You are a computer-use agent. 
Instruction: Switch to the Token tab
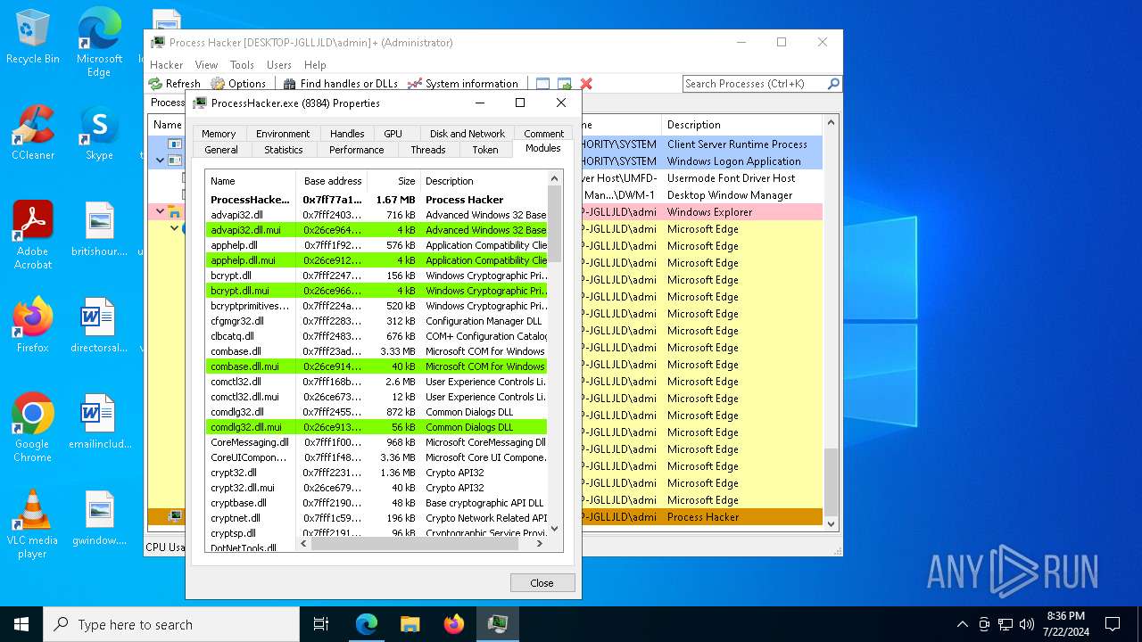coord(485,150)
